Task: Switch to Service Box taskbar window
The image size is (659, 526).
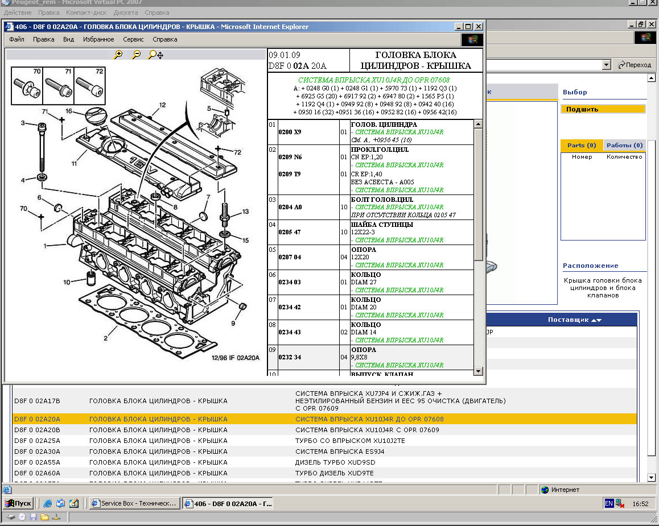Action: tap(134, 503)
